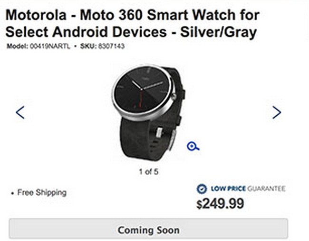Screen dimensions: 309x241
Task: Click the Low Price Guarantee checkmark badge
Action: pyautogui.click(x=202, y=189)
